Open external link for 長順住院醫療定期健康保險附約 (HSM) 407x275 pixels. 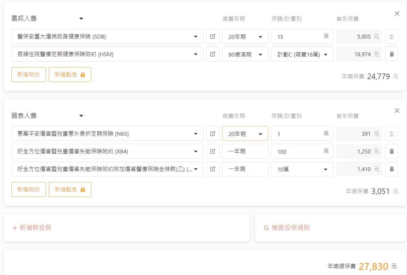tap(213, 54)
